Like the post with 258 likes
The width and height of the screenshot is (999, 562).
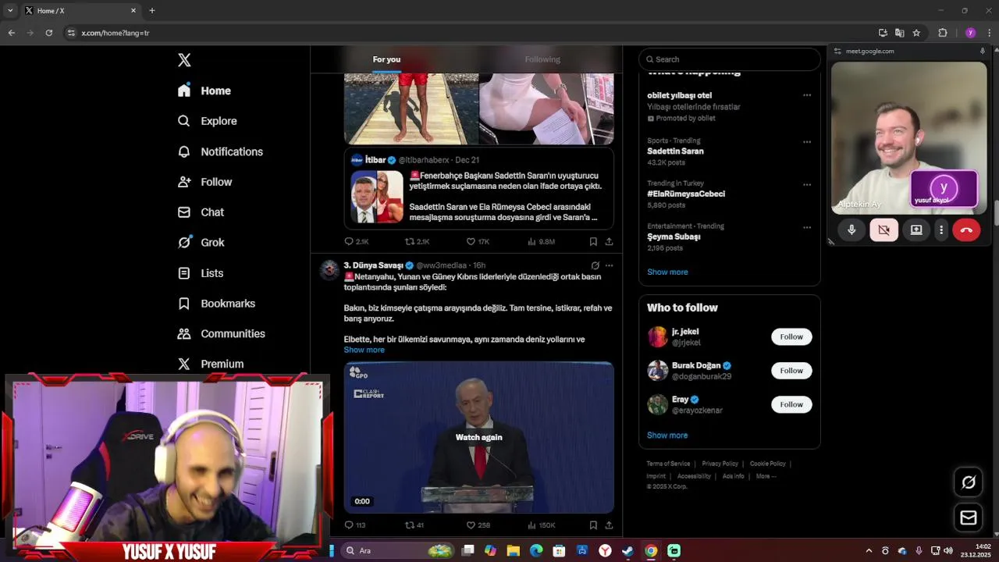coord(478,525)
